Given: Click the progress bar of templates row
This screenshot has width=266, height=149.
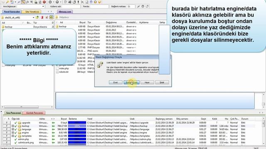Looking at the screenshot, I should click(77, 136).
